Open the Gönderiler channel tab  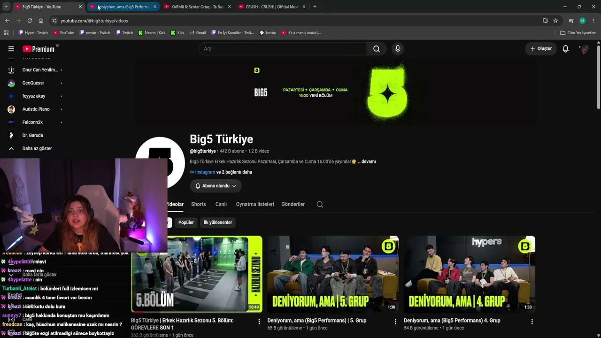pyautogui.click(x=293, y=204)
